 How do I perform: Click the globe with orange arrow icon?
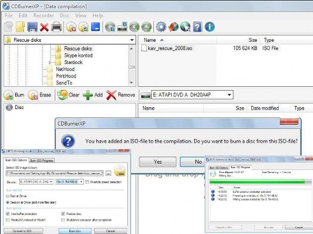tap(173, 27)
